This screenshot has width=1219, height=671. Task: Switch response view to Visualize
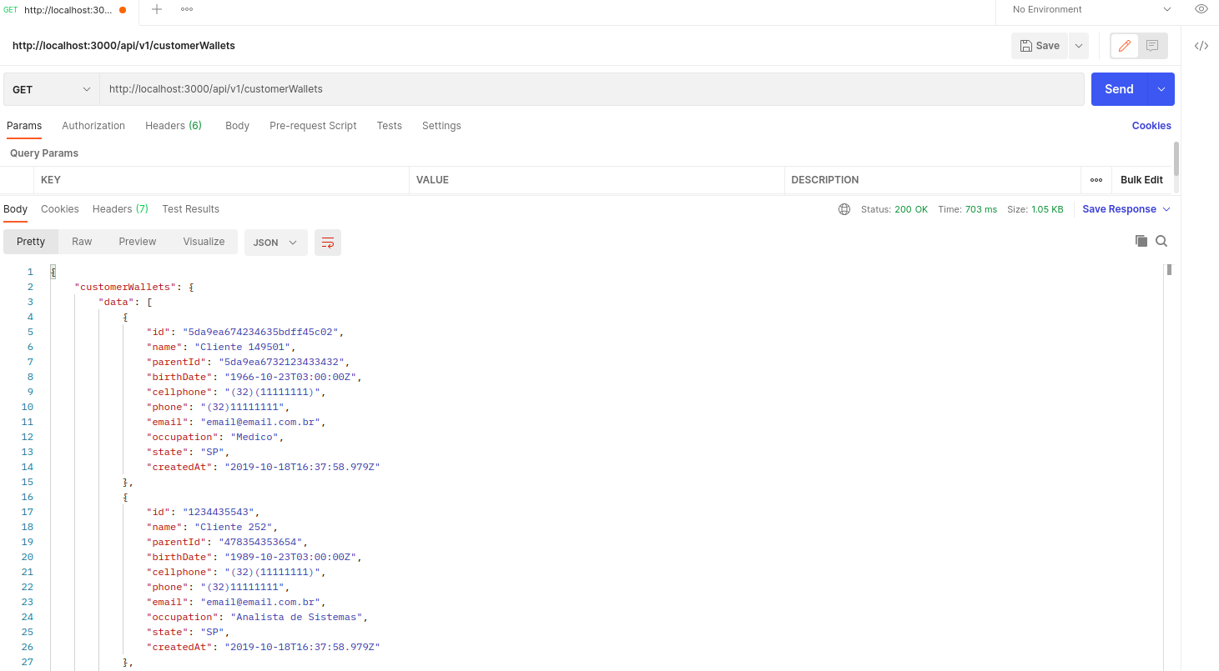(x=204, y=242)
